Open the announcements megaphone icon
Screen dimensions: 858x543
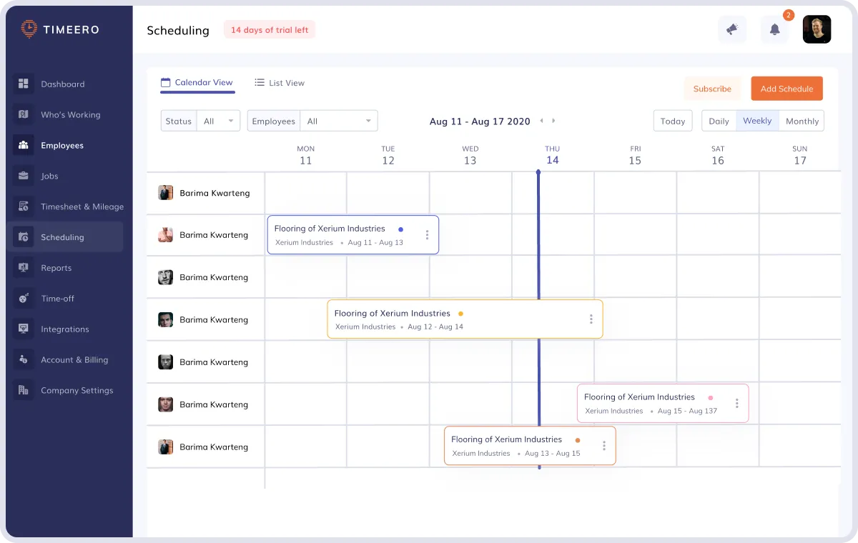tap(732, 29)
